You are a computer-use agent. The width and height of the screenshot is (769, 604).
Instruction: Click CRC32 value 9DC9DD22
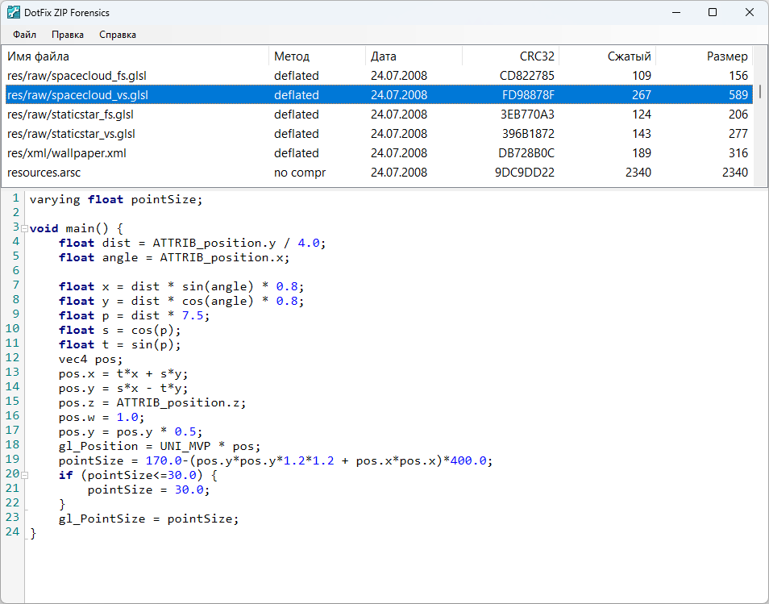click(524, 173)
